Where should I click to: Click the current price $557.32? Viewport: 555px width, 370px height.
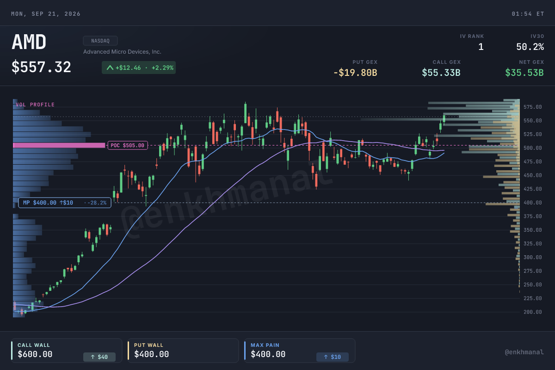42,68
